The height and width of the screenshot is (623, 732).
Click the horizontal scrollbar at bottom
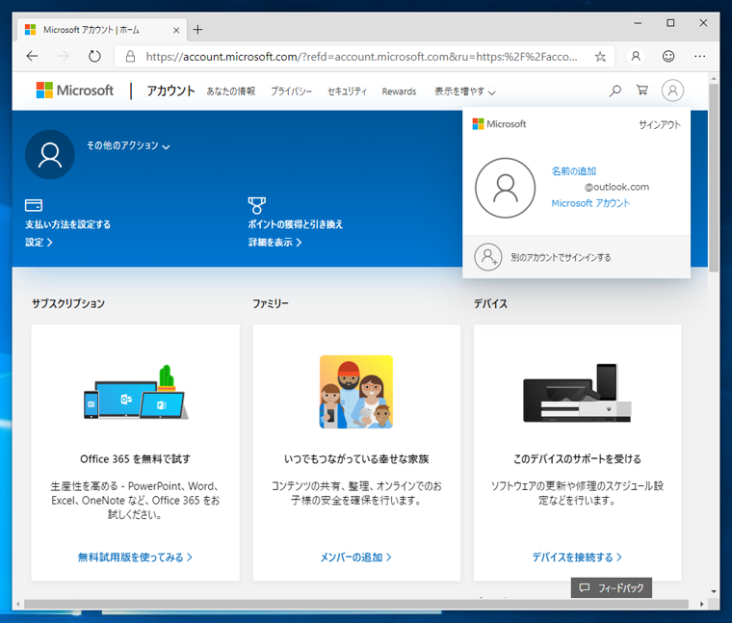tap(355, 604)
